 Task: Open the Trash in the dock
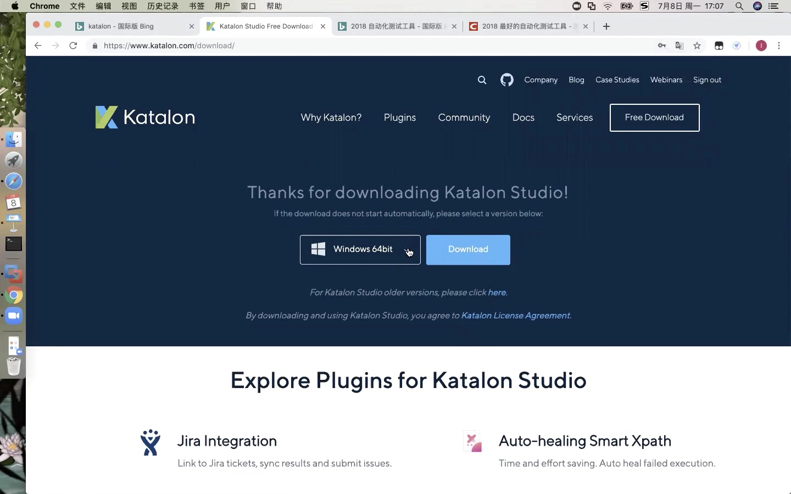point(14,366)
